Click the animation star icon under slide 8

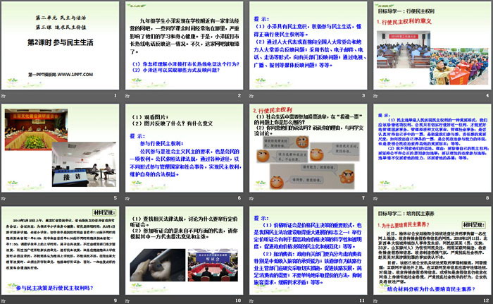(x=375, y=198)
